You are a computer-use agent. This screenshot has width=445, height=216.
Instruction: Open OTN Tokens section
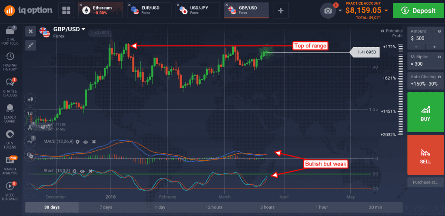[10, 140]
